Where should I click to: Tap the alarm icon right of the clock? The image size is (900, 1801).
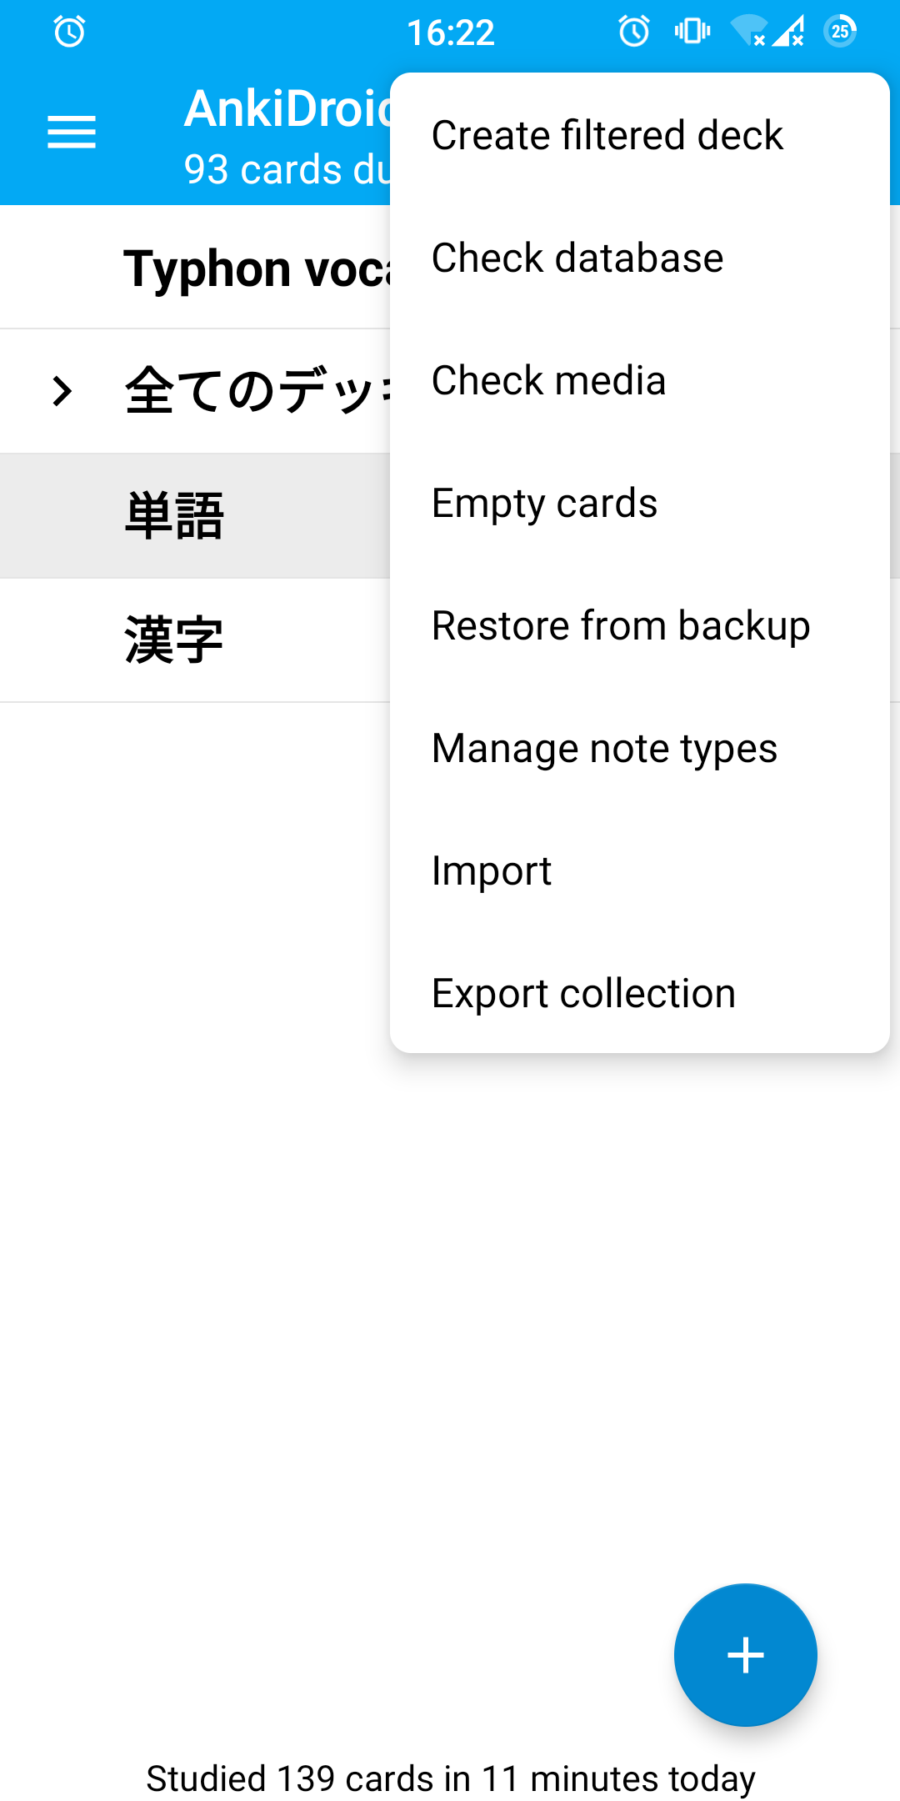634,32
